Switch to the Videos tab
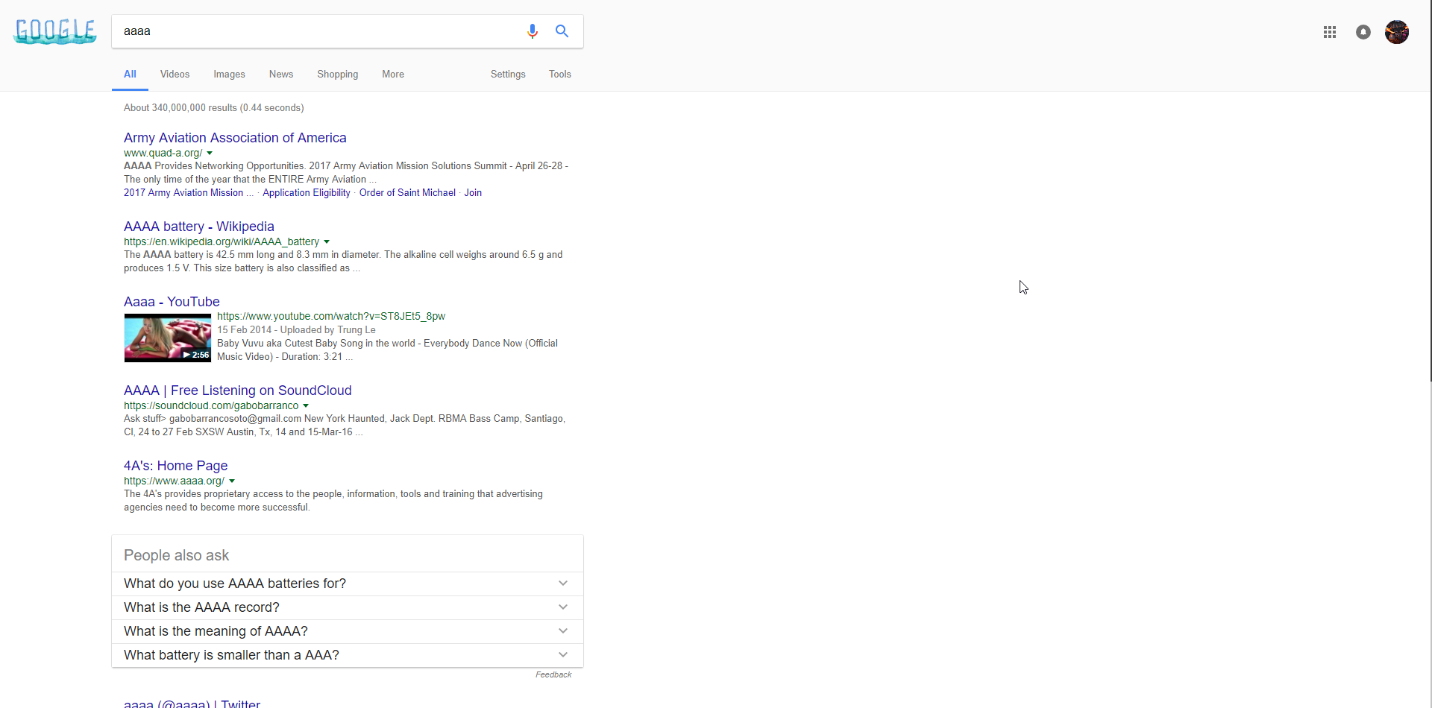Viewport: 1432px width, 708px height. pos(175,75)
